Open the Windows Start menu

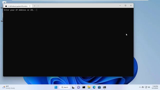coord(56,87)
